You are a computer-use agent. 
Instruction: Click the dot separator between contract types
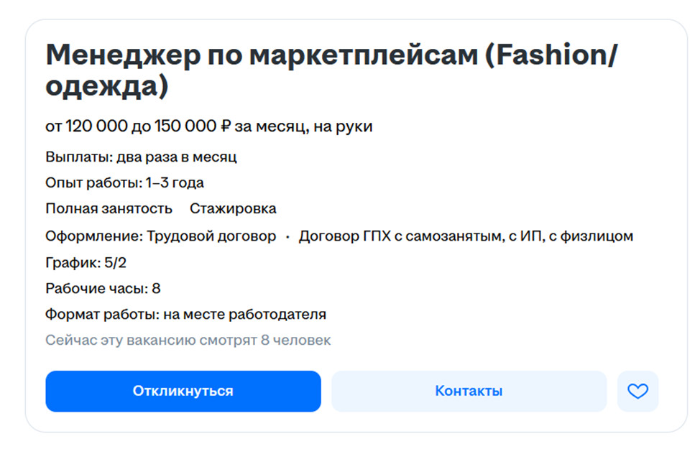(x=287, y=236)
